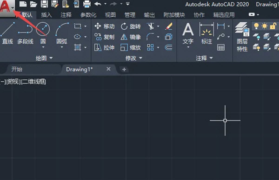279x180 pixels.
Task: Toggle layer lock padlock icon
Action: click(273, 26)
